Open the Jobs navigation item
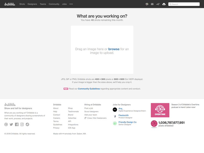Viewport: 204px width, 153px height. [x=64, y=4]
